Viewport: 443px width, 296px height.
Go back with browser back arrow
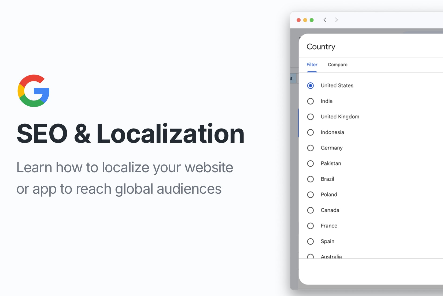(x=325, y=20)
